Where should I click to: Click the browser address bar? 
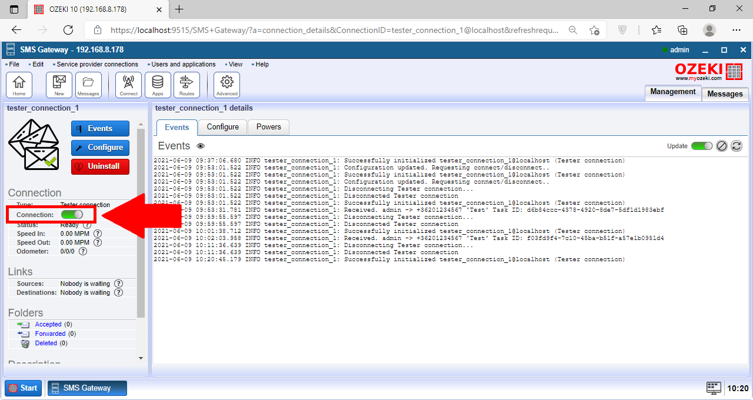pyautogui.click(x=335, y=30)
